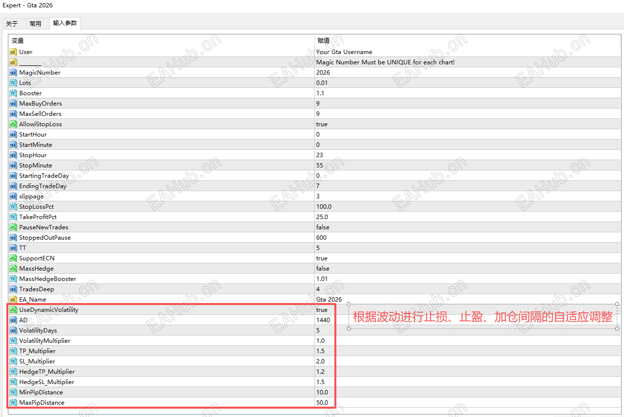Select the TT variable name
This screenshot has height=417, width=624.
click(23, 248)
